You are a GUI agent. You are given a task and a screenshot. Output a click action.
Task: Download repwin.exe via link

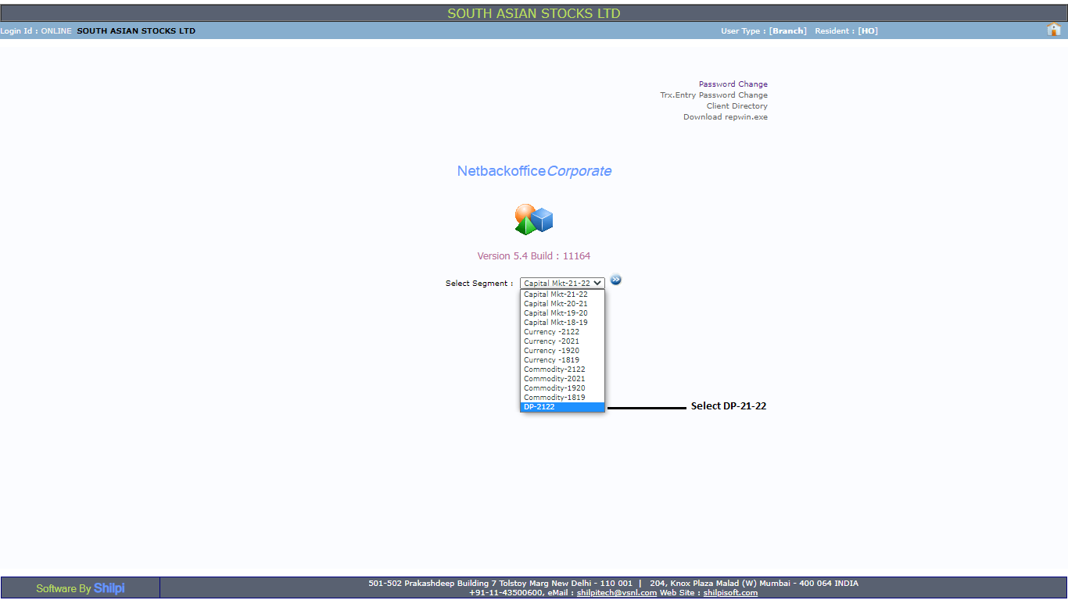pos(725,117)
